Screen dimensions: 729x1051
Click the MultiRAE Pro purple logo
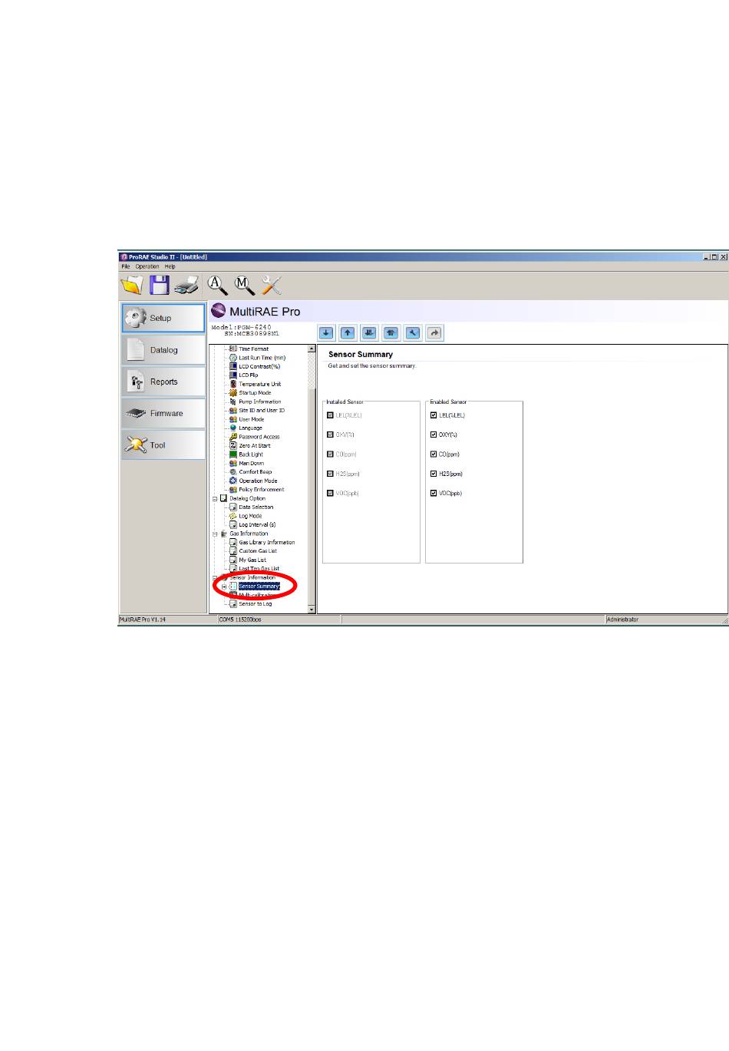[x=218, y=312]
